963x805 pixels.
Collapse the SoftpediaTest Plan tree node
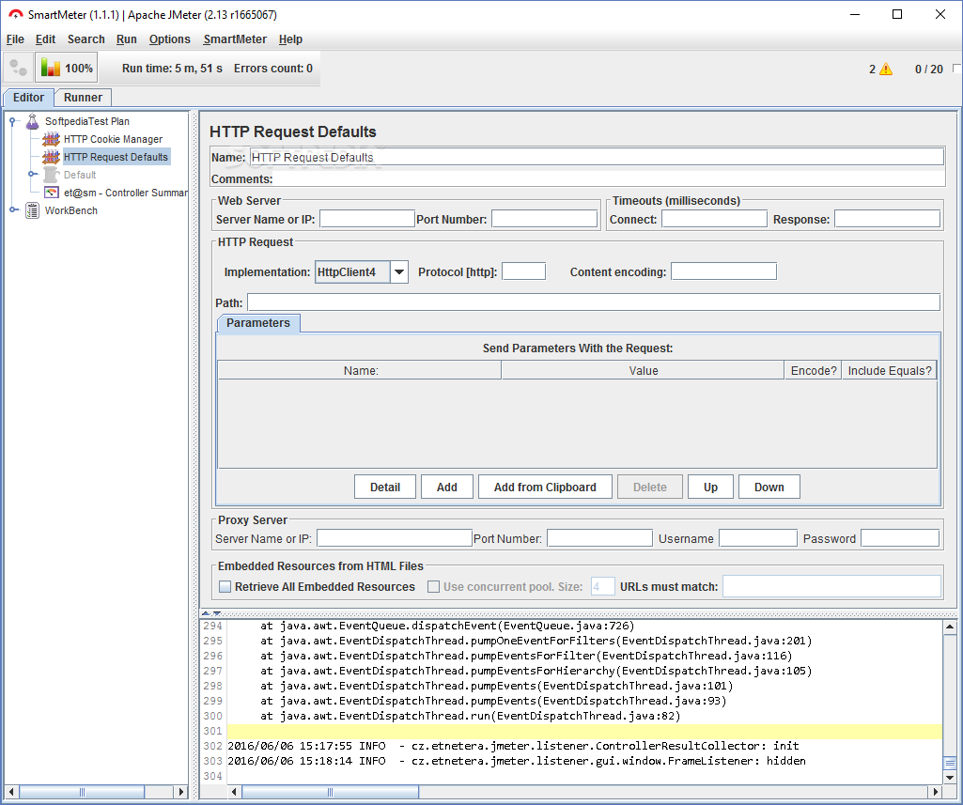tap(13, 121)
